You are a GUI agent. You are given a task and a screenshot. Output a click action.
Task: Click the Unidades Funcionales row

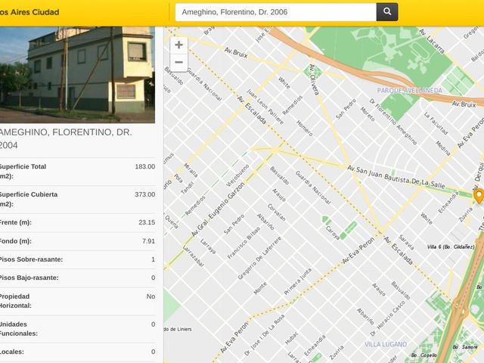pos(77,329)
